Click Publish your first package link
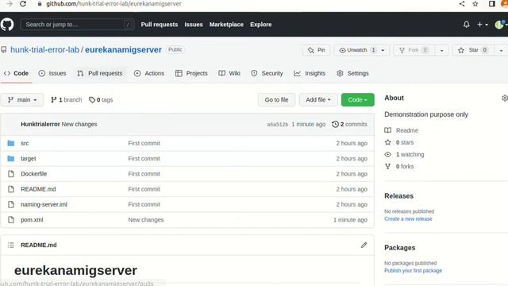508x286 pixels. click(x=413, y=270)
